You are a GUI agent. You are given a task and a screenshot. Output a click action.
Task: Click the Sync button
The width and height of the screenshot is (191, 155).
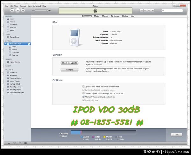click(x=176, y=135)
